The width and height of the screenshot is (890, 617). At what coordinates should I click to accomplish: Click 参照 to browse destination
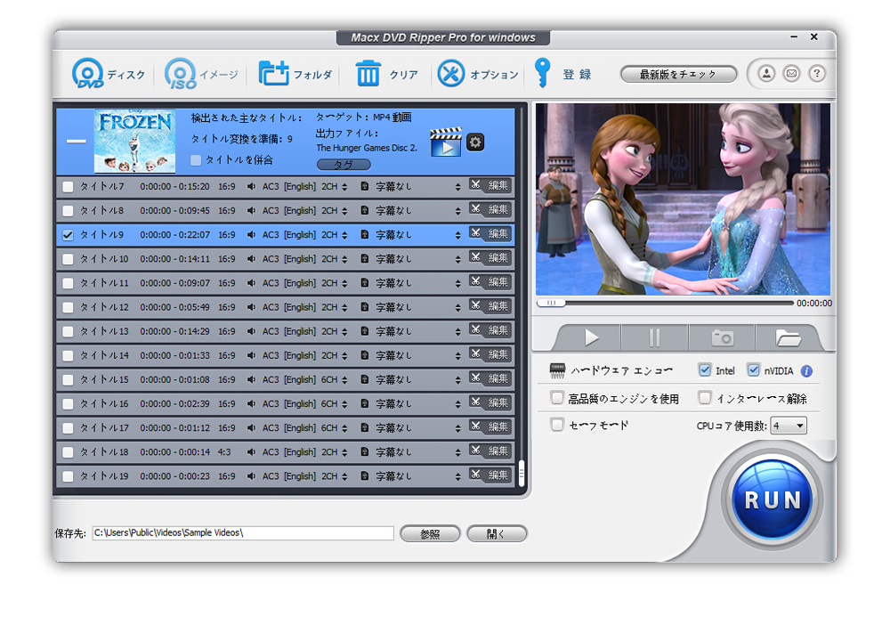point(430,533)
